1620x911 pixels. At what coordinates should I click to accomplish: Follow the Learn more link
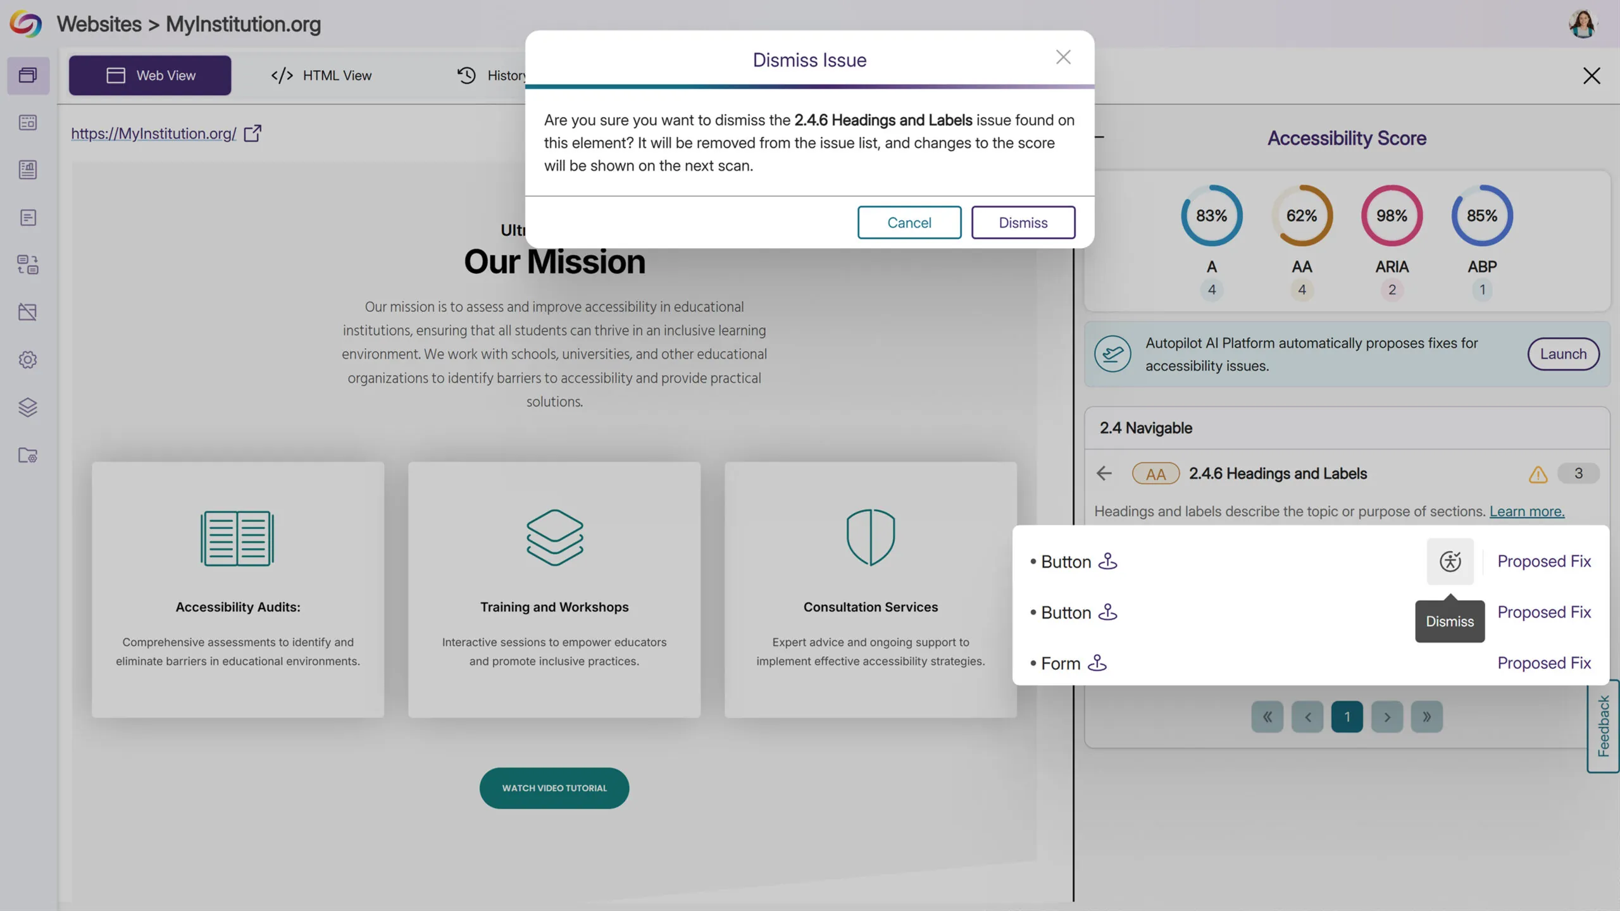[1526, 511]
